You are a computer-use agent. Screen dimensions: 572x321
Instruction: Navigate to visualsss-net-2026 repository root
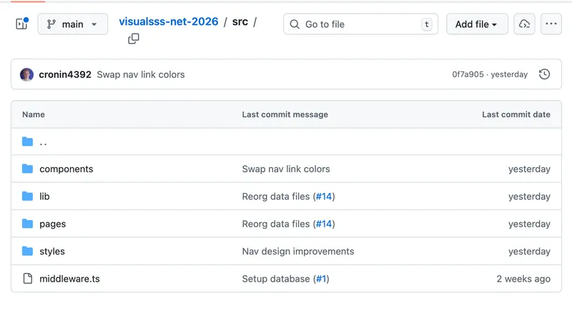click(169, 21)
